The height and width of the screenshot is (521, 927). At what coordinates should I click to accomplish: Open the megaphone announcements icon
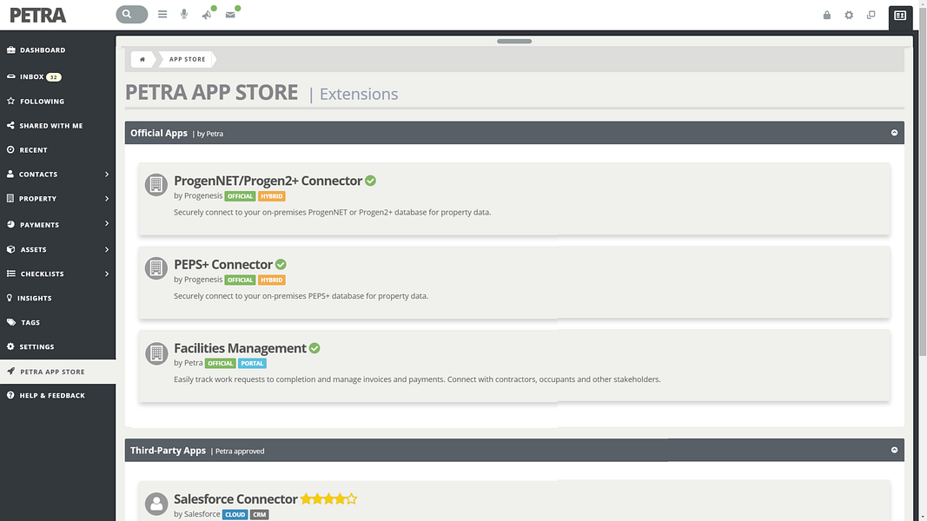(x=207, y=15)
